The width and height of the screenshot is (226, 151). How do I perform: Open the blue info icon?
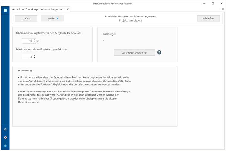coord(5,146)
